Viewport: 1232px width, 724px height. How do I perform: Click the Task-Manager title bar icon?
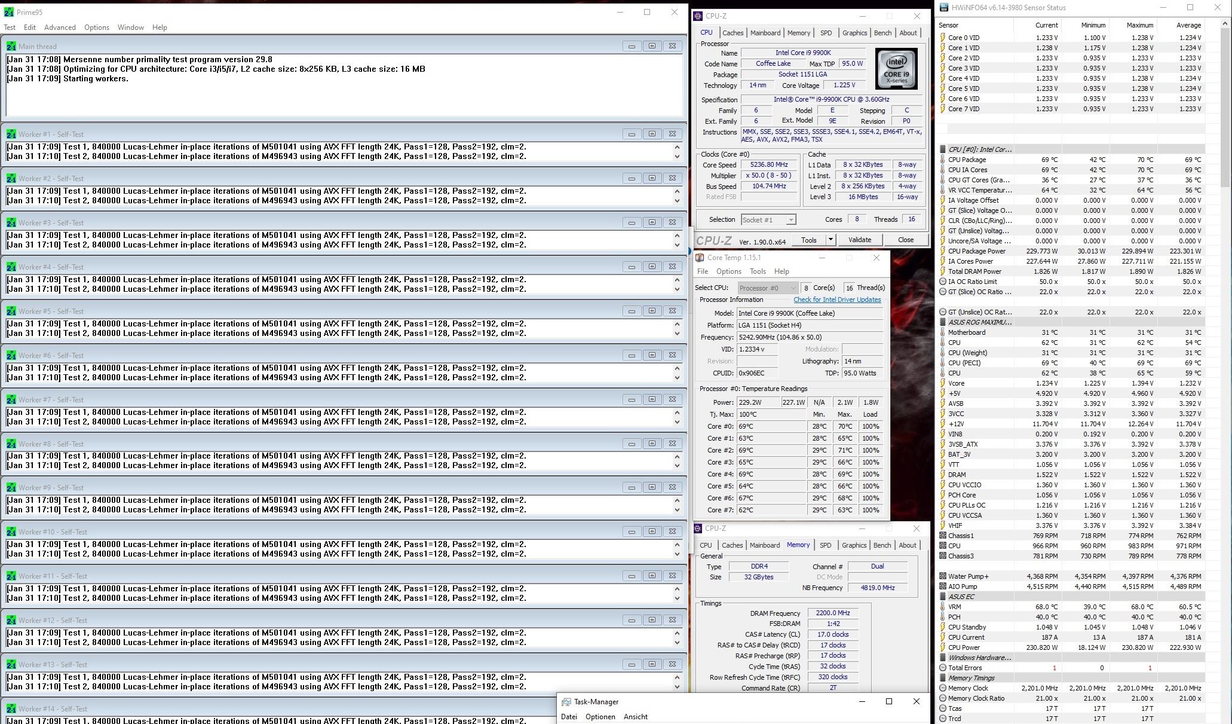(566, 702)
